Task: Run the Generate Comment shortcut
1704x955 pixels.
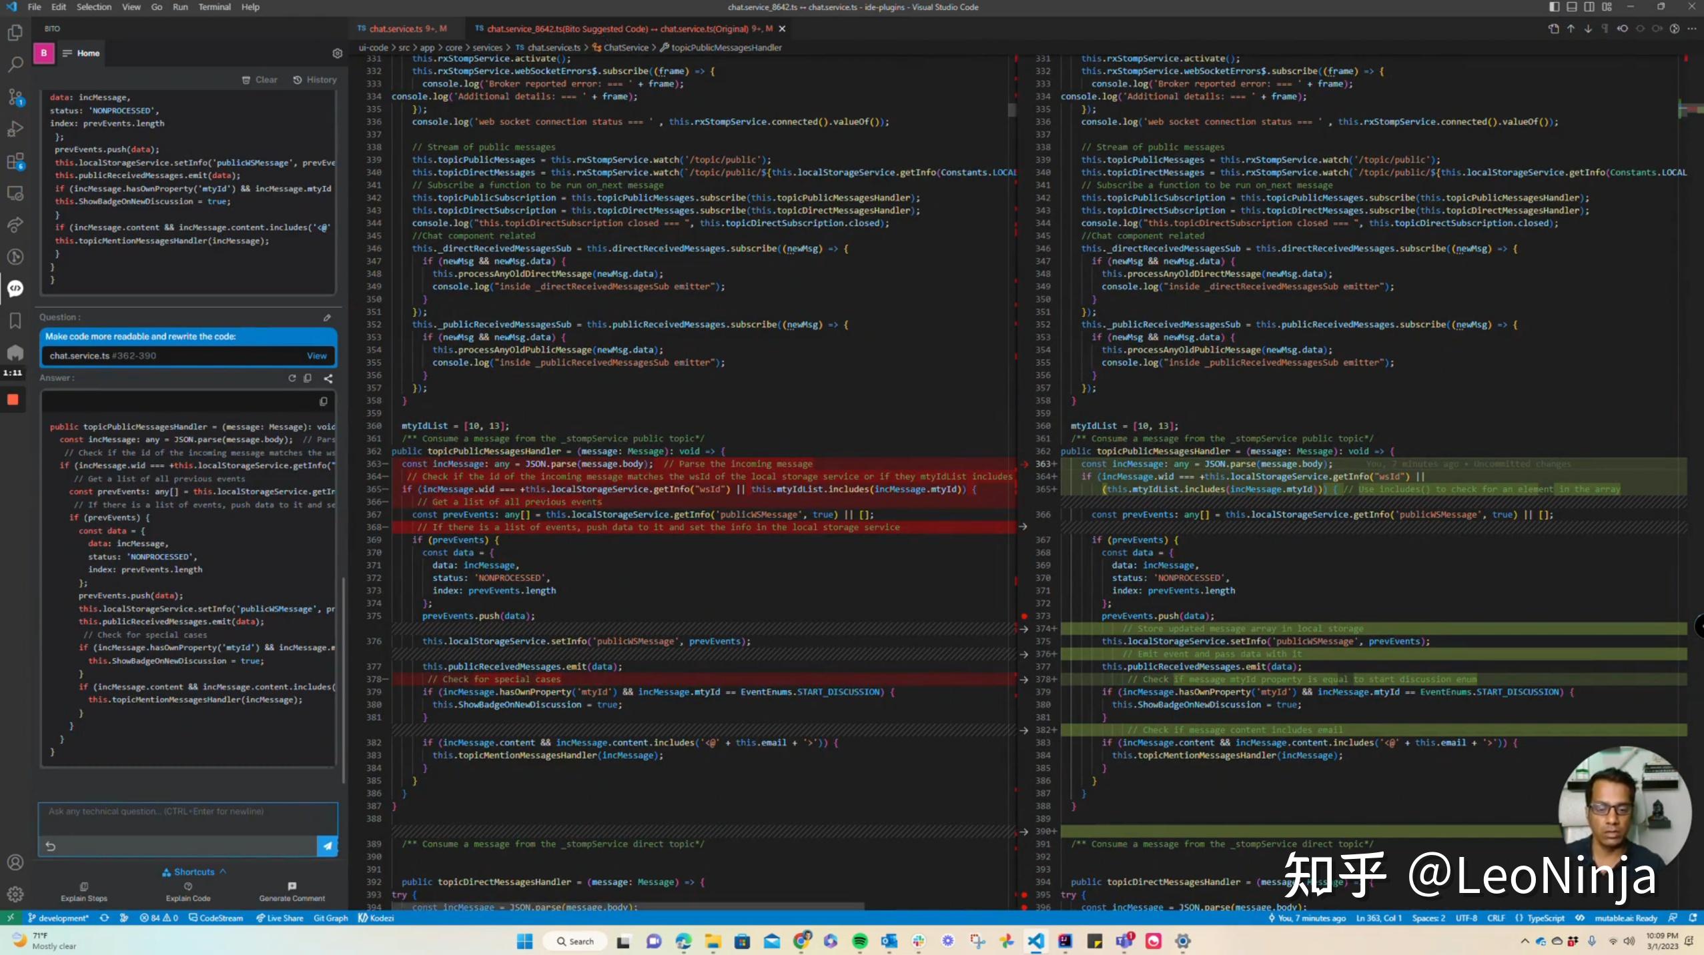Action: tap(292, 892)
